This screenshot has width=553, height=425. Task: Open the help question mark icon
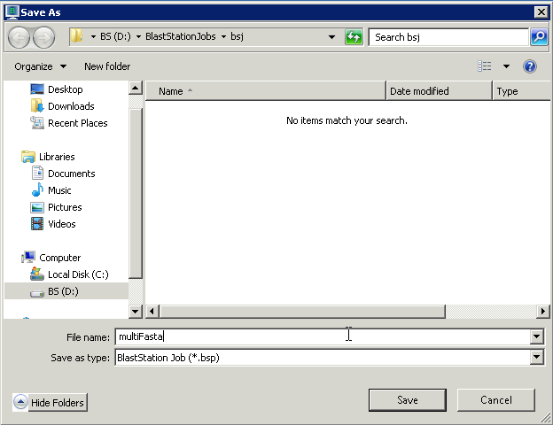(x=530, y=66)
